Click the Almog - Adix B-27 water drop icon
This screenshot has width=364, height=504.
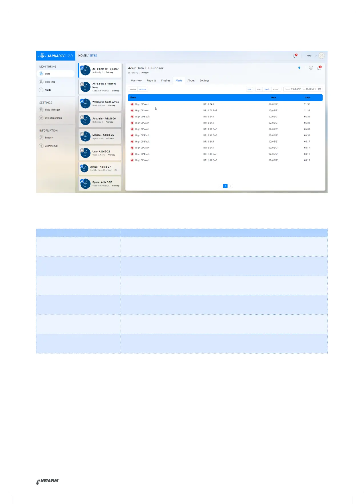pos(84,168)
